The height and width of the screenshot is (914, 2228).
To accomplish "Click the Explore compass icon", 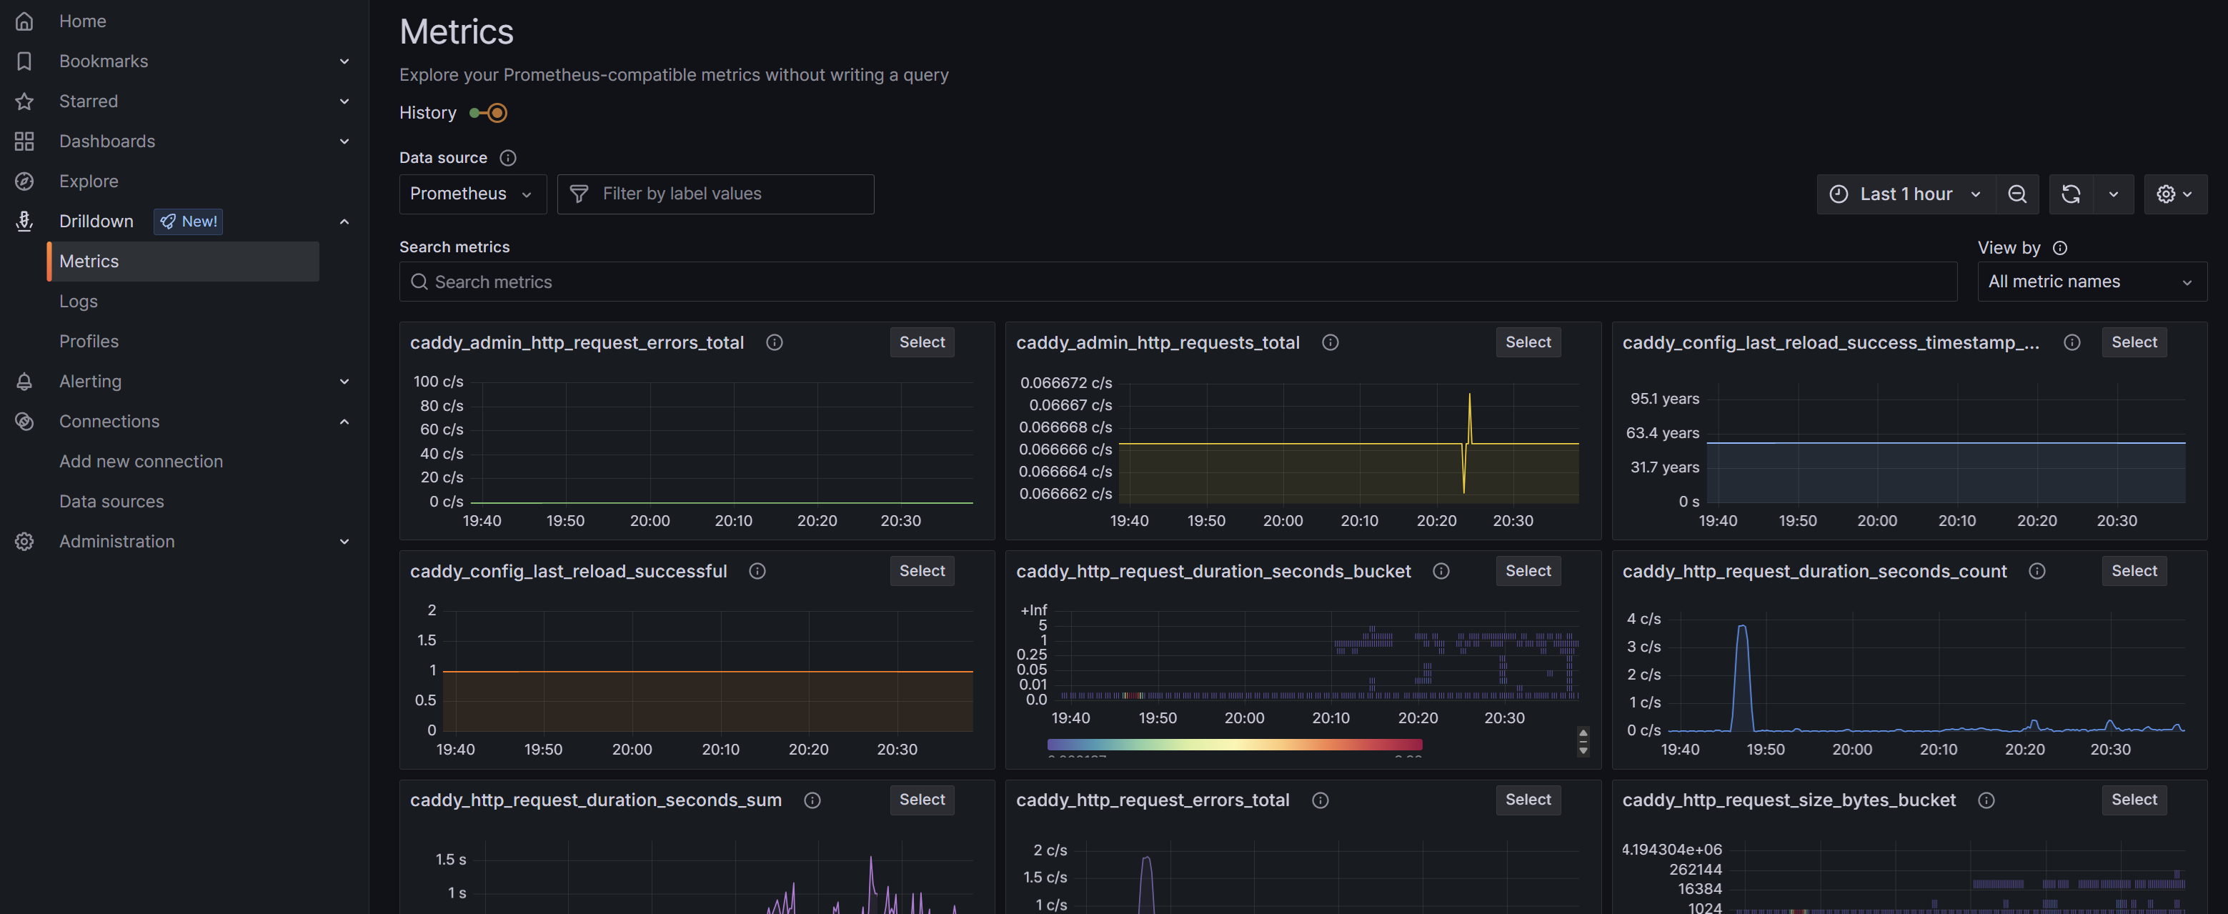I will 24,182.
